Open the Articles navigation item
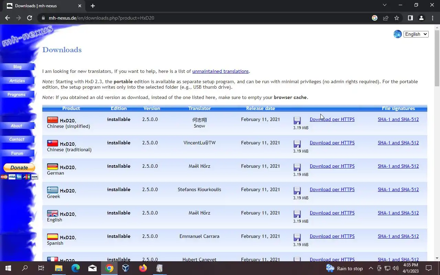The image size is (440, 275). point(17,81)
